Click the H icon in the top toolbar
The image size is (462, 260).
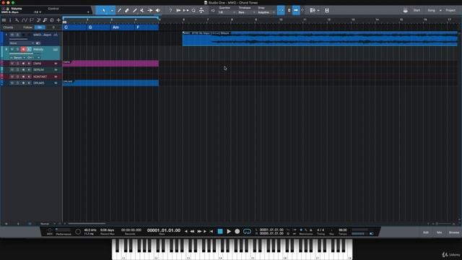pyautogui.click(x=327, y=10)
